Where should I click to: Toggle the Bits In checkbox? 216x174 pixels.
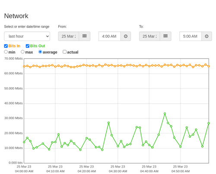point(6,46)
